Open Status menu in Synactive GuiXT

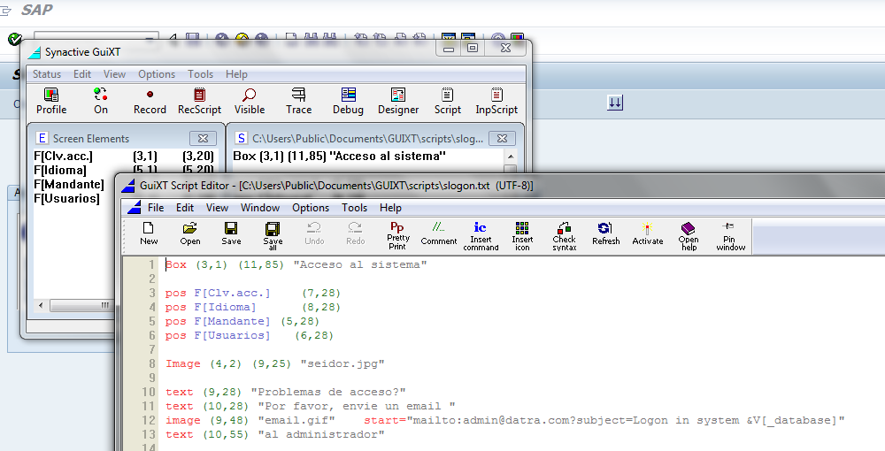pos(47,74)
